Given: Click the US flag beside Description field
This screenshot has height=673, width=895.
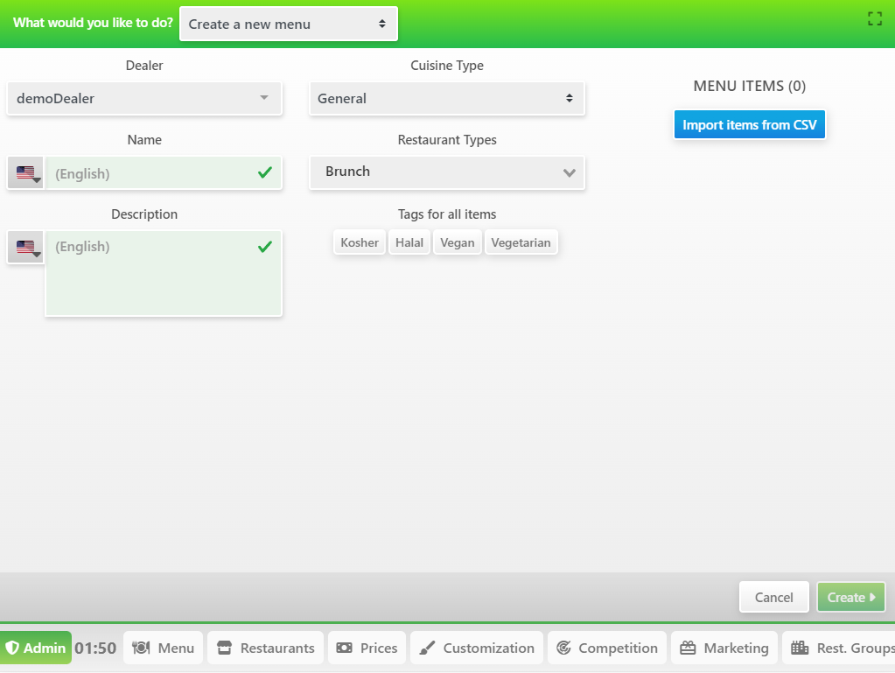Looking at the screenshot, I should pyautogui.click(x=26, y=247).
